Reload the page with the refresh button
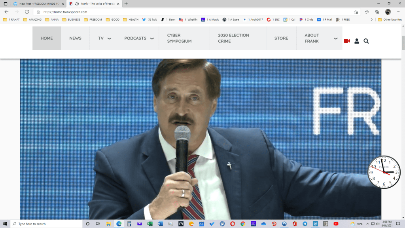 click(27, 12)
